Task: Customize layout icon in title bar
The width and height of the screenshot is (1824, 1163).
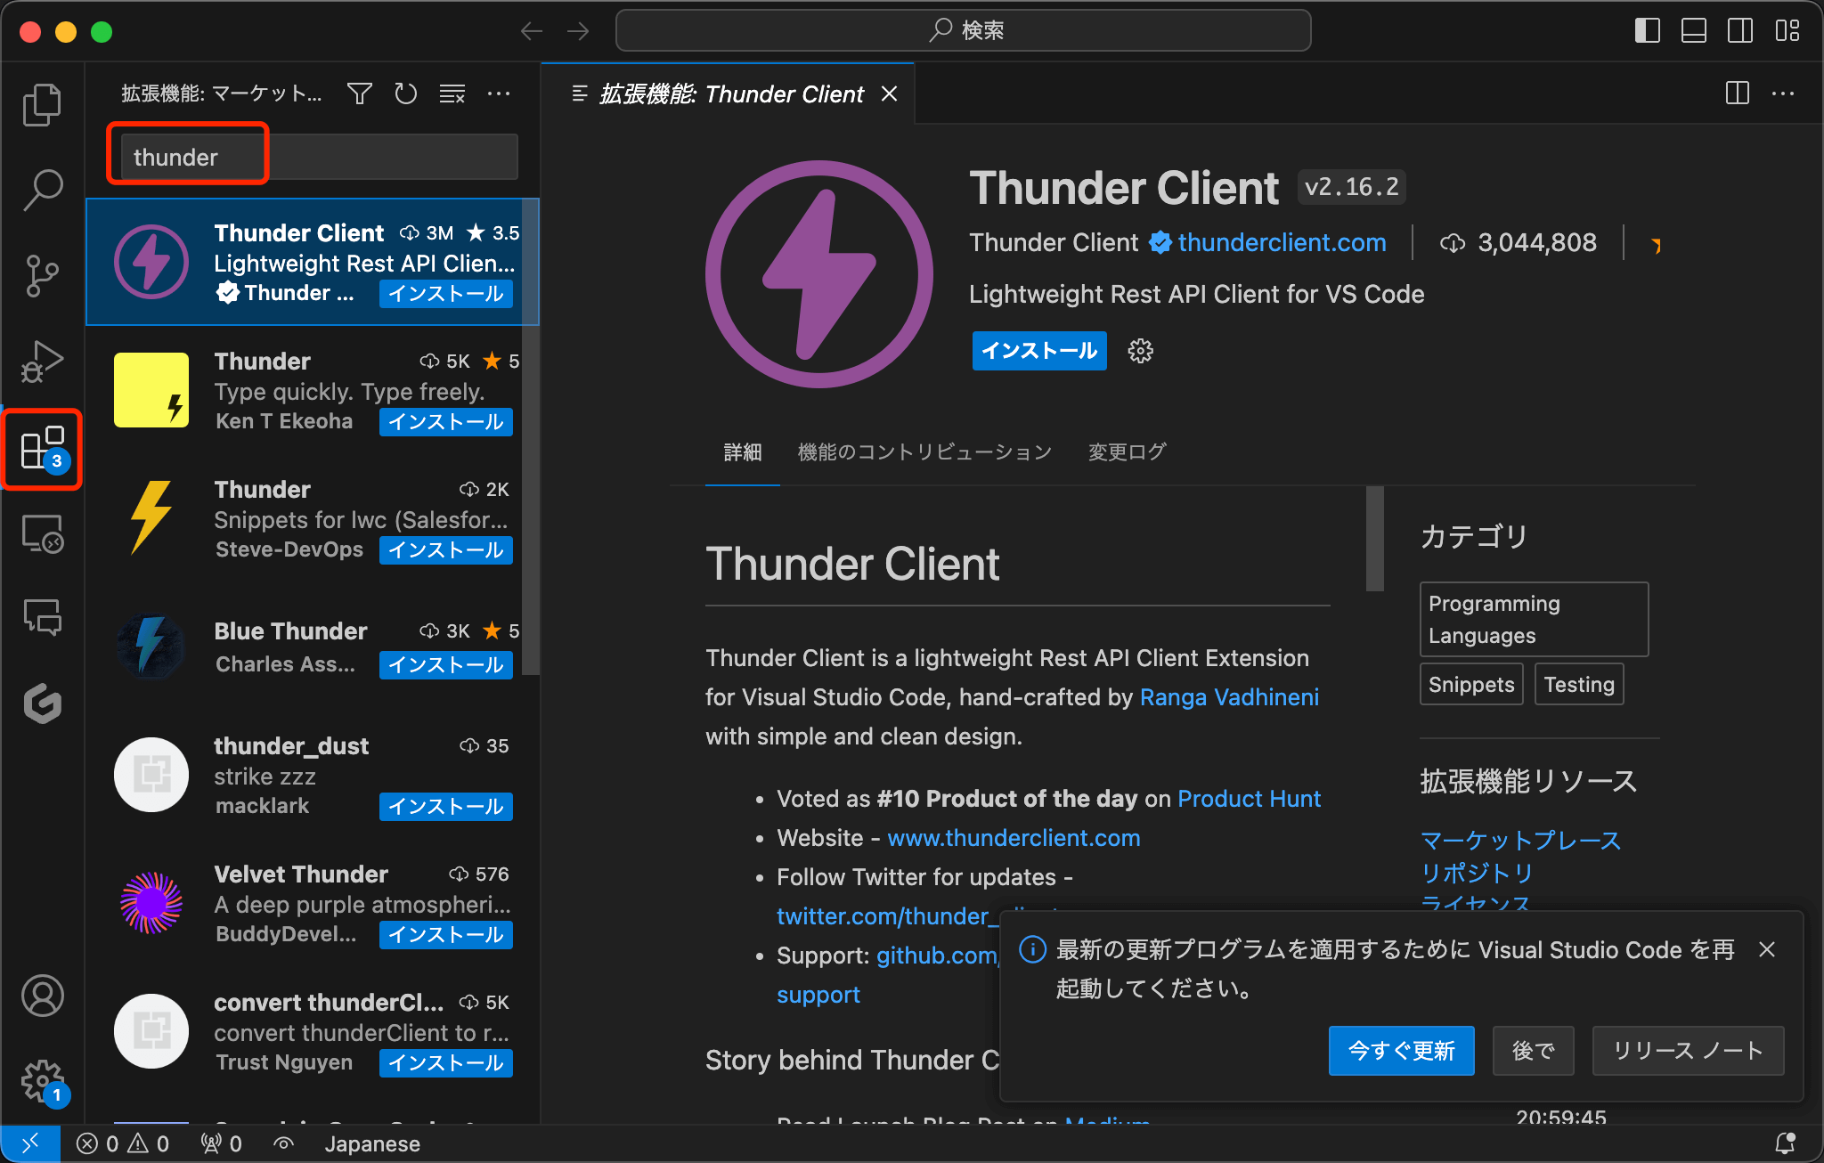Action: (1787, 31)
